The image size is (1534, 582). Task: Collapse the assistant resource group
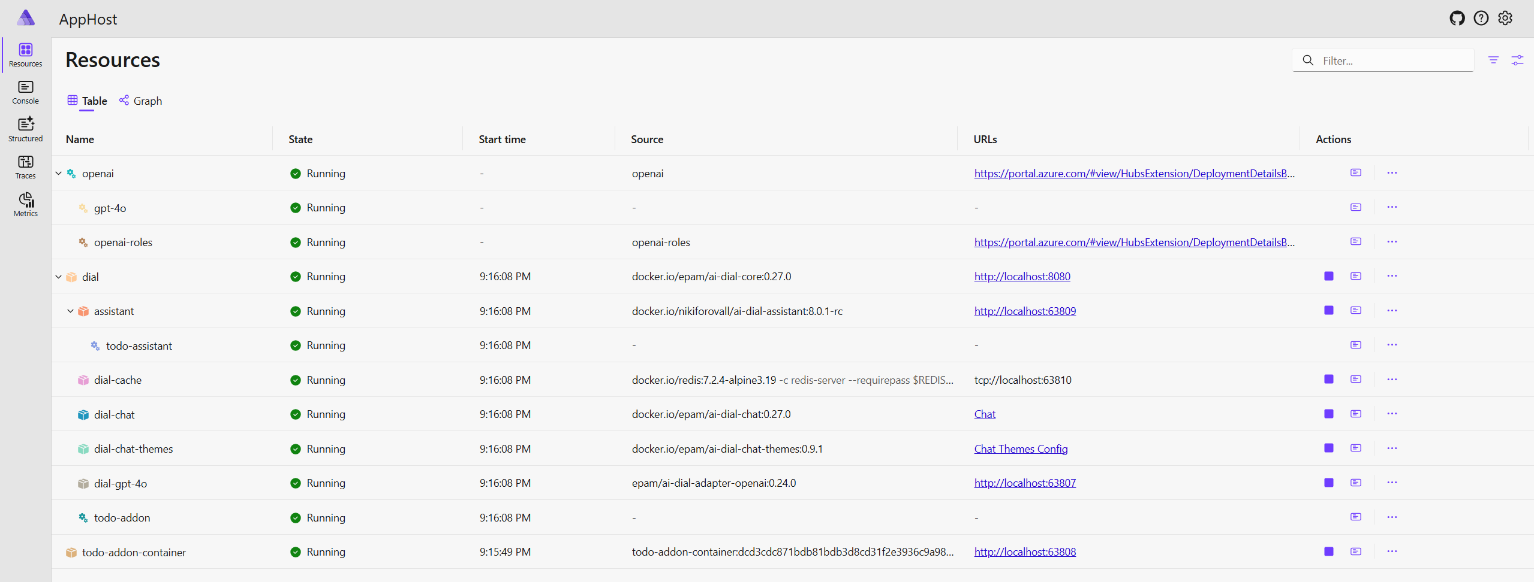click(71, 311)
